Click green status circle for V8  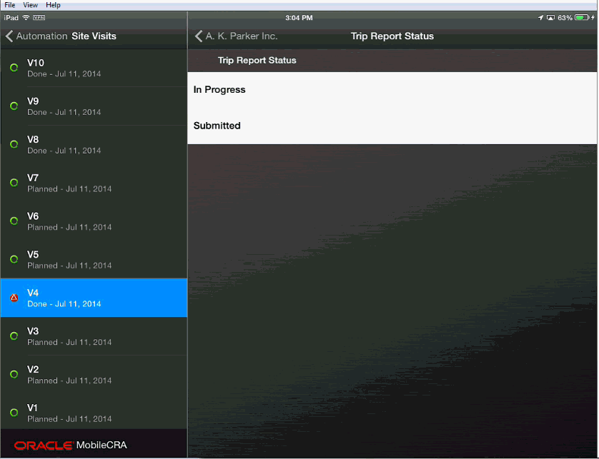point(14,144)
